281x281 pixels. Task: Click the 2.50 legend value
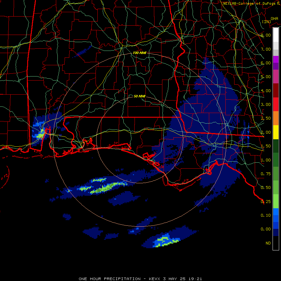coord(266,118)
